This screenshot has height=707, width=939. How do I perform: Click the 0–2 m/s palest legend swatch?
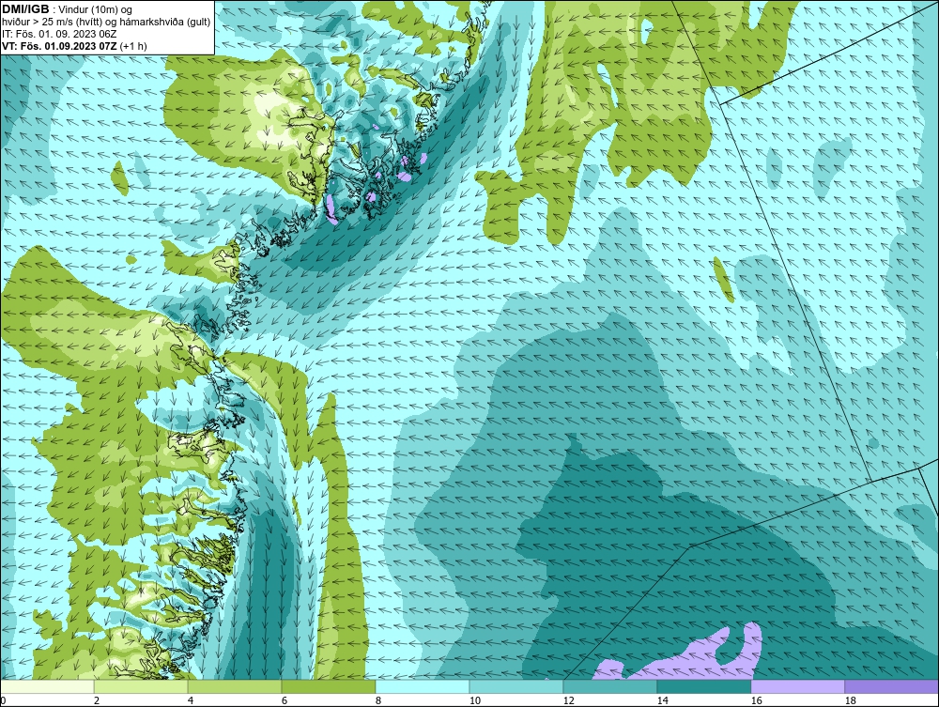coord(47,686)
